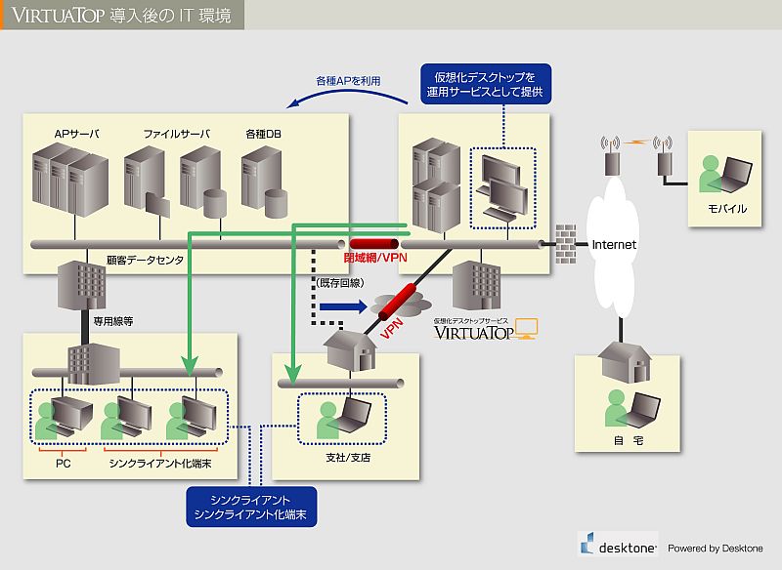Click the orange monitor icon in VirtuaTop logo
This screenshot has width=782, height=570.
(526, 329)
